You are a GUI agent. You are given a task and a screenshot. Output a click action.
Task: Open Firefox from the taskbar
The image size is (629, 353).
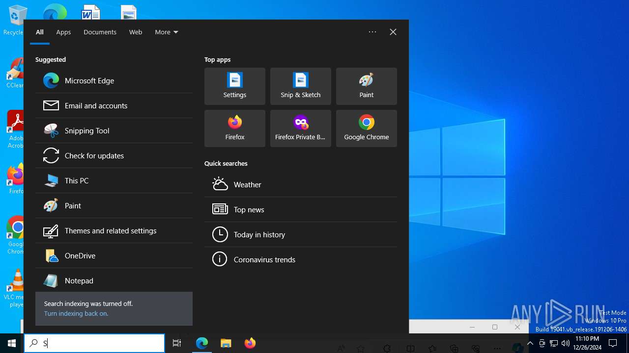(250, 343)
